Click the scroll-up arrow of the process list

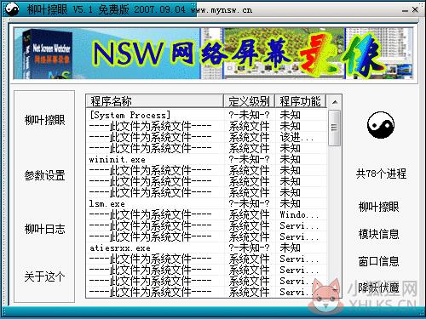pos(335,102)
